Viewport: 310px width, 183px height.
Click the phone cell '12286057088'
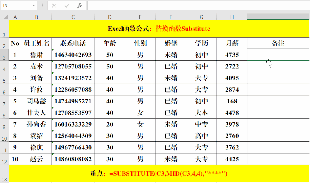click(73, 90)
